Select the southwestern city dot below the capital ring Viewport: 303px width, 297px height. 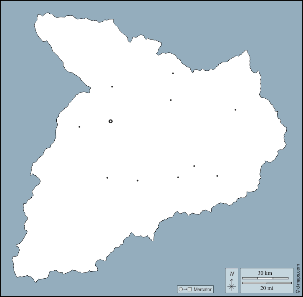tap(107, 178)
